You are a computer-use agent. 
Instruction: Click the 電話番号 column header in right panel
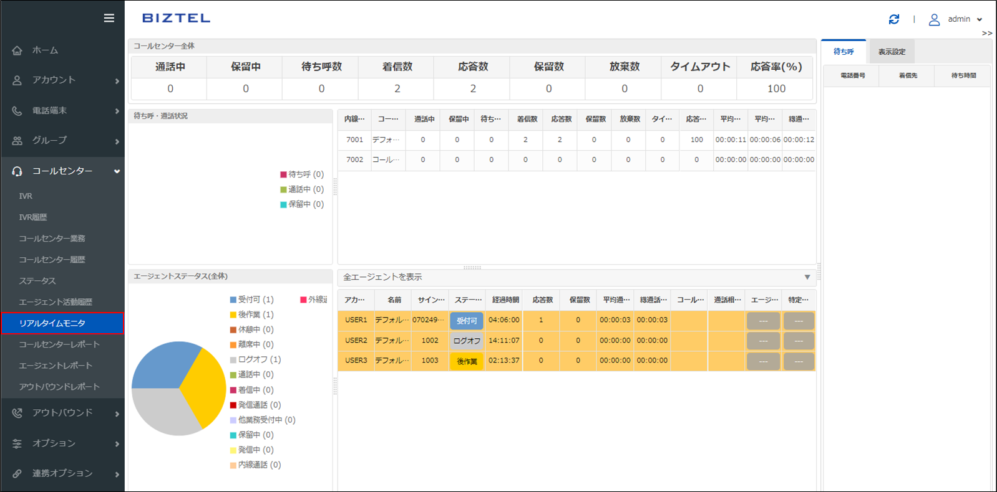[x=852, y=75]
